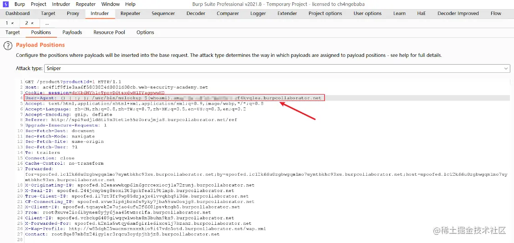Image resolution: width=514 pixels, height=243 pixels.
Task: Open the Payloads sub-tab
Action: click(72, 32)
